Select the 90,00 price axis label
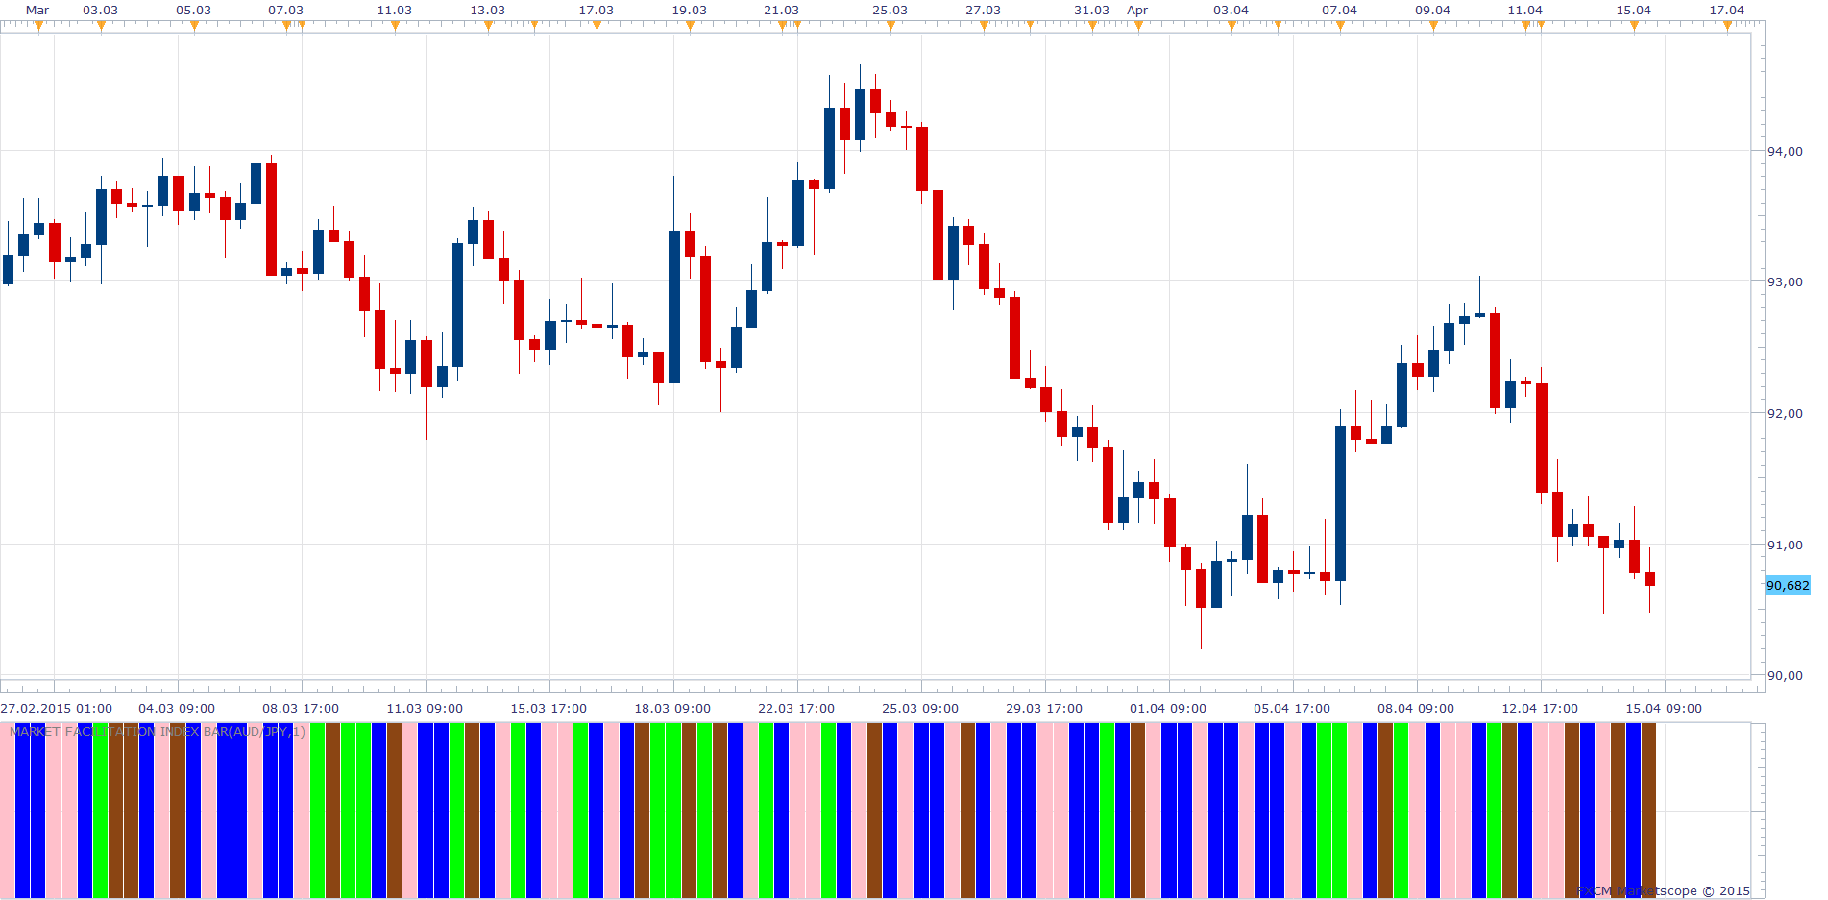 click(1785, 675)
